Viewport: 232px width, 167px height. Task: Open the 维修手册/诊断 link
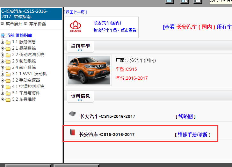(x=192, y=134)
